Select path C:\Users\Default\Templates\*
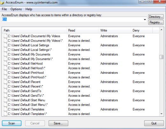166x129 pixels. 27,114
